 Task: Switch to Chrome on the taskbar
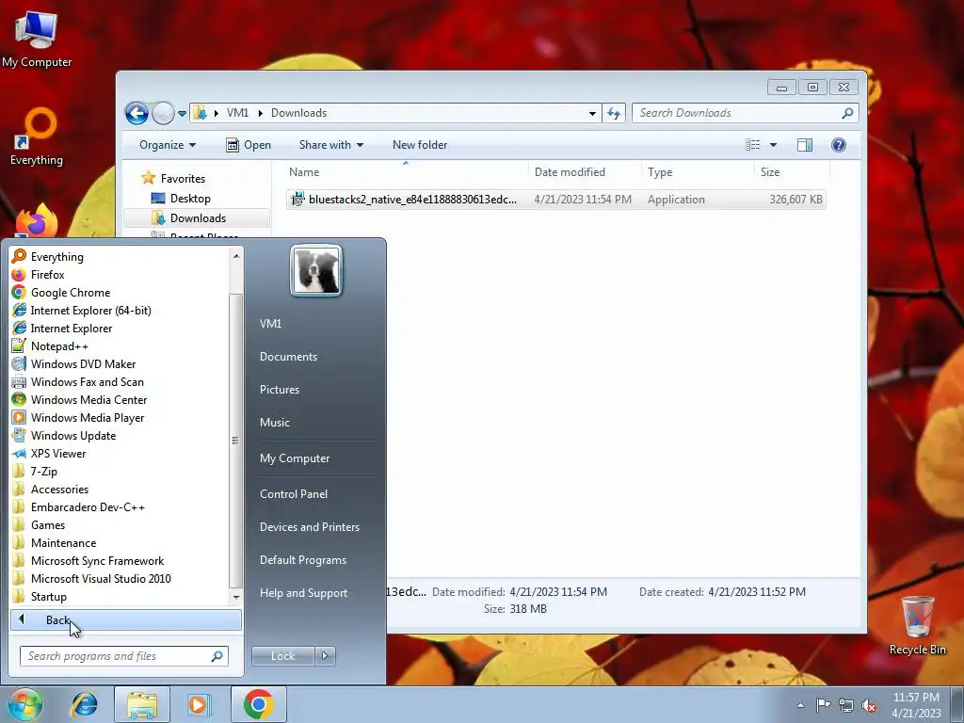click(258, 704)
